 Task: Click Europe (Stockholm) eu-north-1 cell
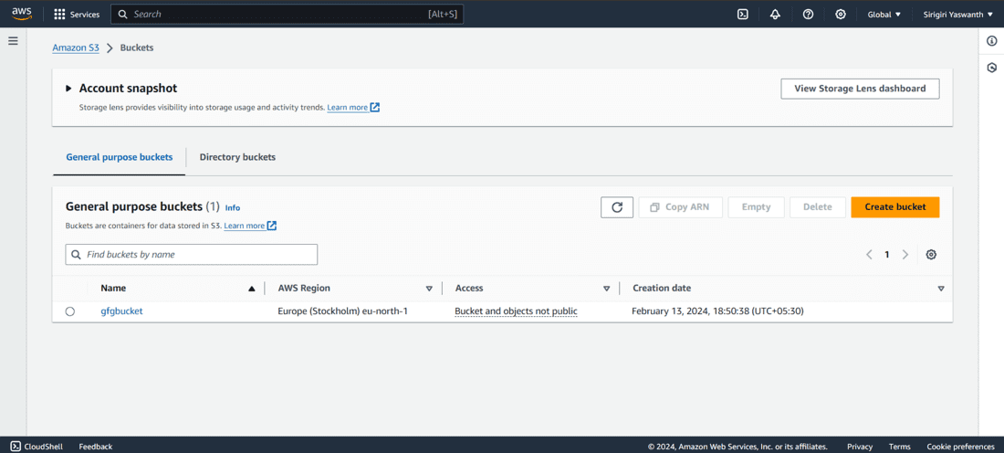(342, 311)
